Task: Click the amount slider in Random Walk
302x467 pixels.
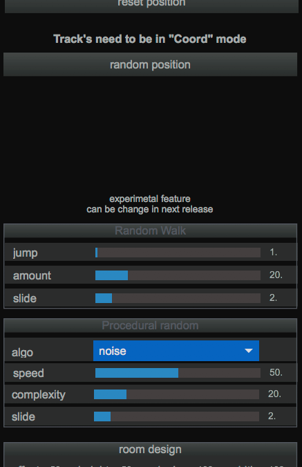Action: click(x=178, y=275)
